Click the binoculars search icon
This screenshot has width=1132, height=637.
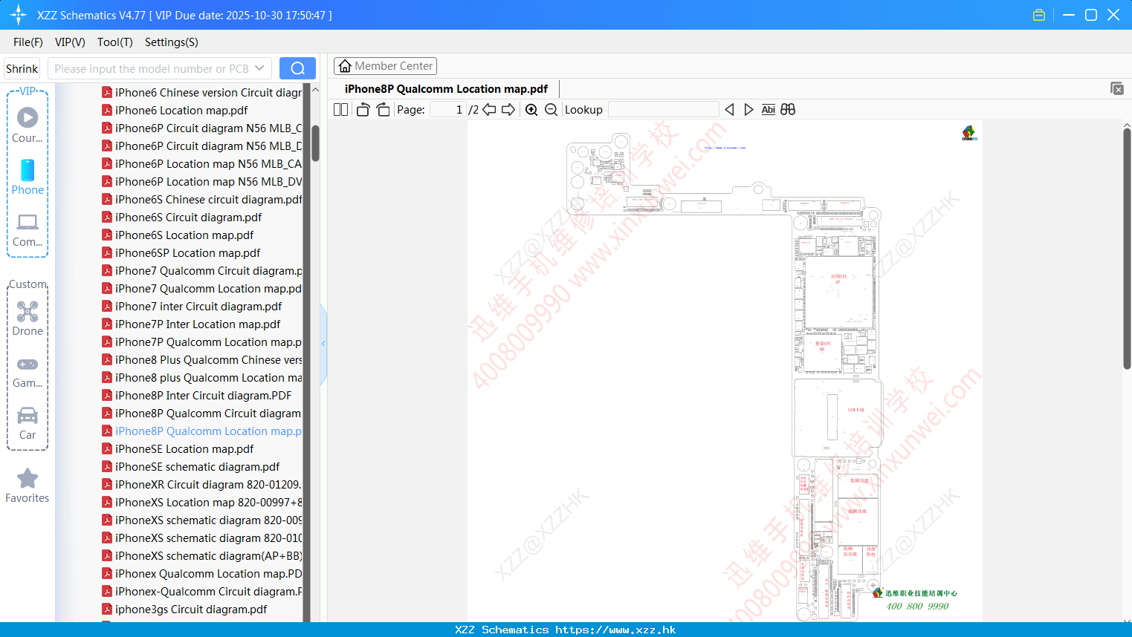[x=788, y=110]
